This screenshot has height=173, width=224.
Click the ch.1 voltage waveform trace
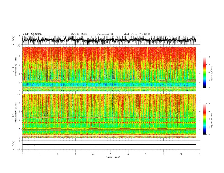click(x=109, y=40)
